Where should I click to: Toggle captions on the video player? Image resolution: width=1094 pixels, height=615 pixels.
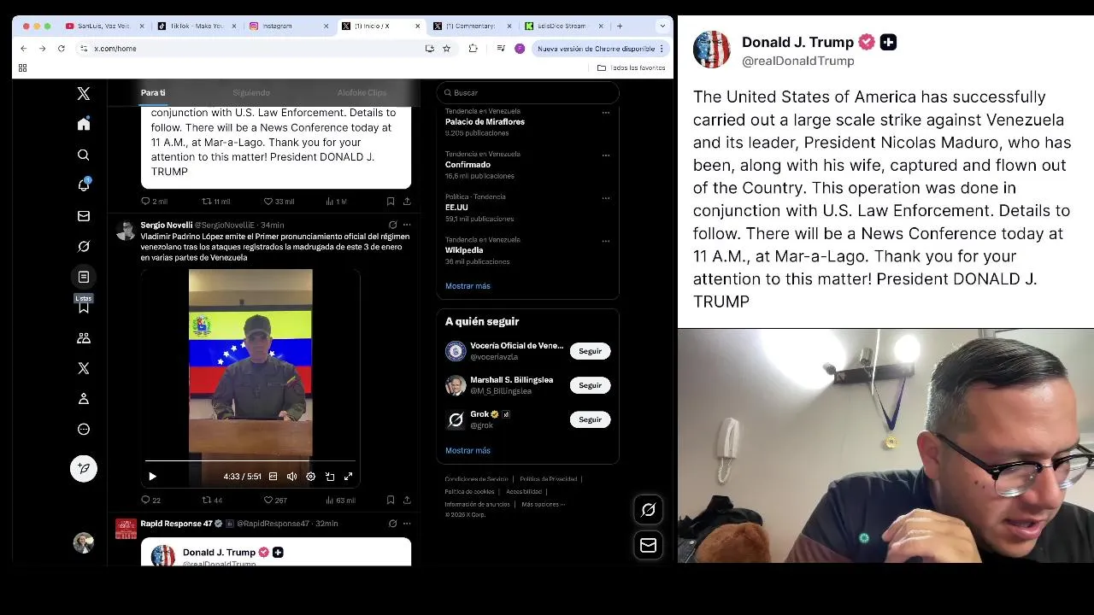[273, 477]
